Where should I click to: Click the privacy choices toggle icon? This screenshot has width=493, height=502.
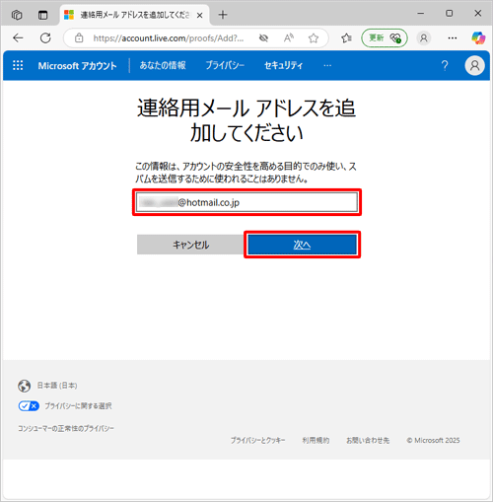(x=29, y=406)
